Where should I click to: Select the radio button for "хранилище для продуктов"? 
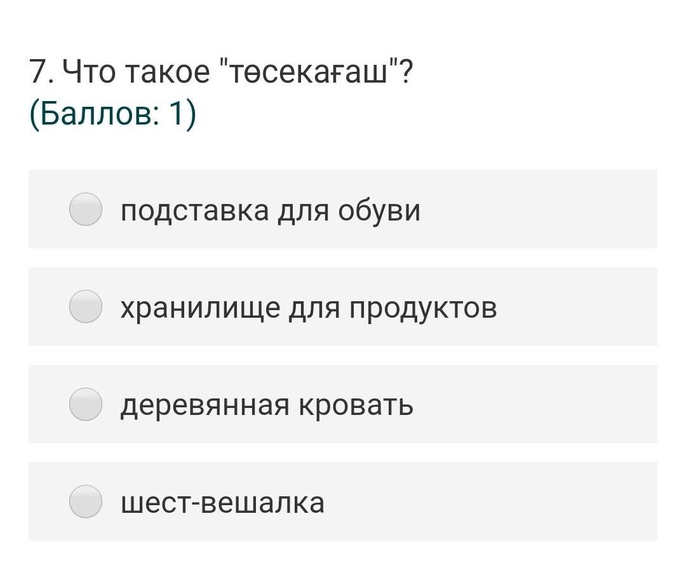86,306
